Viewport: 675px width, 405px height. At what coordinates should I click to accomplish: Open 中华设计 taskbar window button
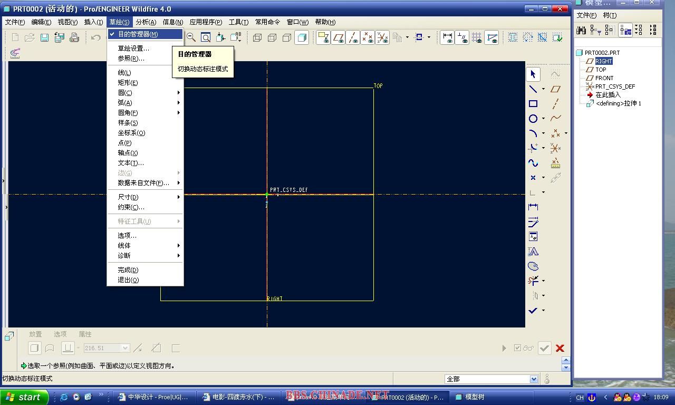[155, 397]
